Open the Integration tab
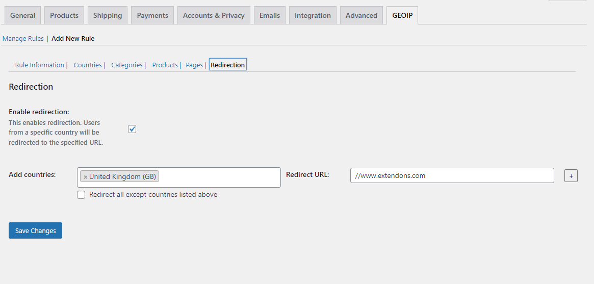 (x=313, y=15)
